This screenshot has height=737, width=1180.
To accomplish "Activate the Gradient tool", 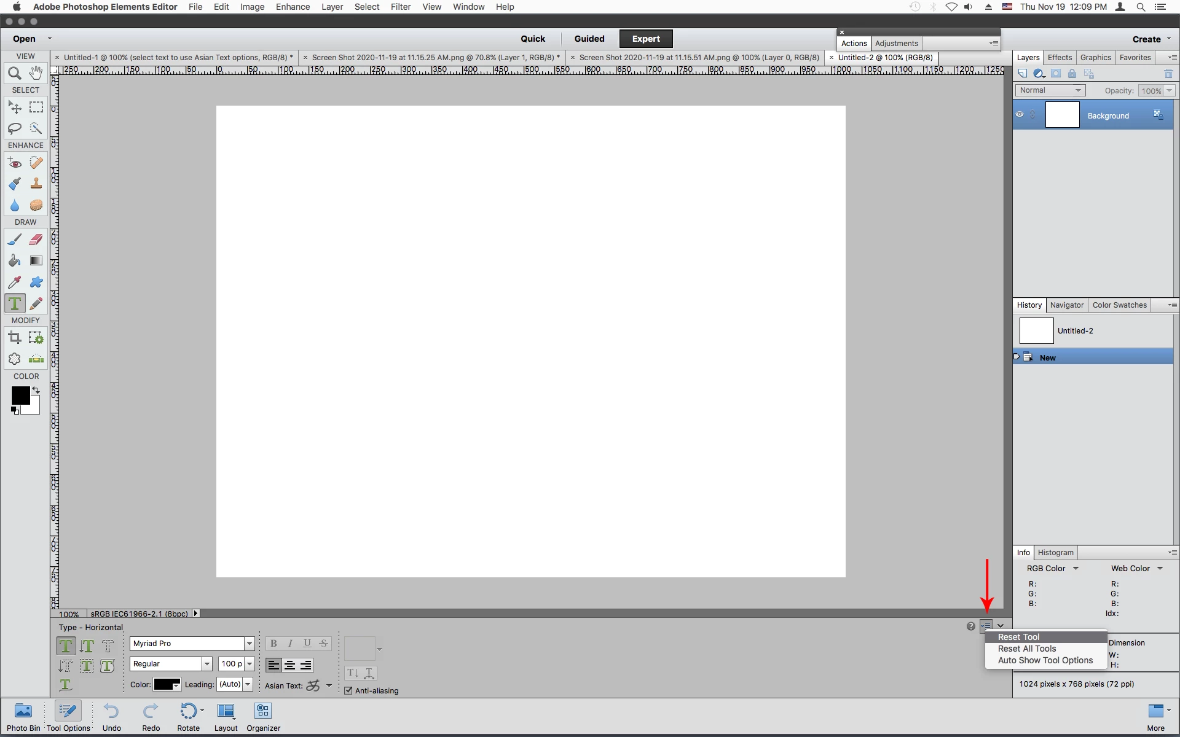I will pos(36,261).
